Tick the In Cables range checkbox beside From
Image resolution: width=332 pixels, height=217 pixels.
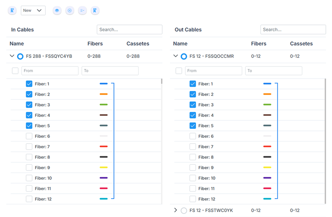coord(15,71)
